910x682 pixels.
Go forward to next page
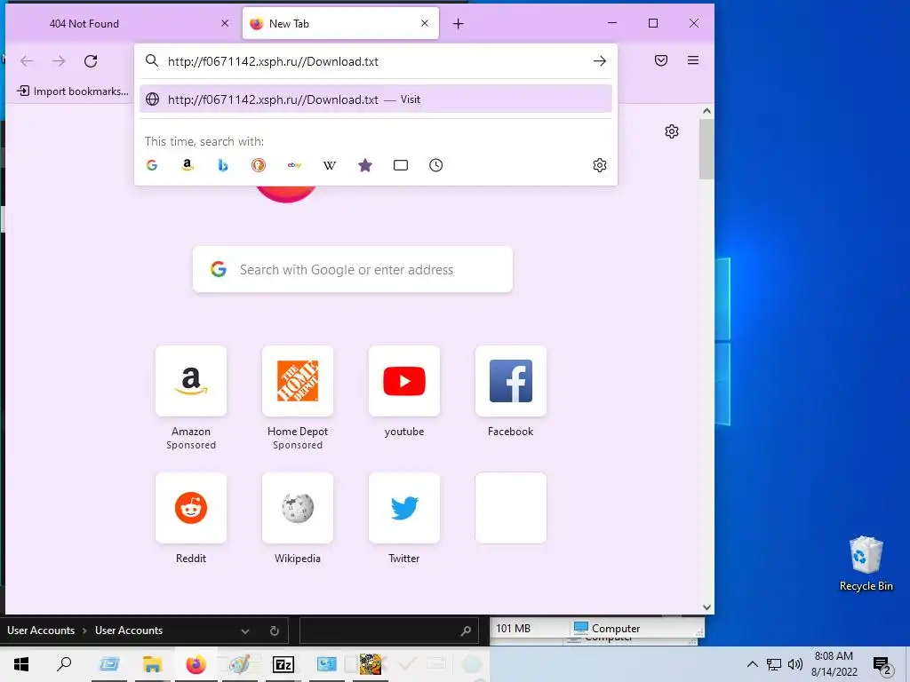(x=59, y=61)
